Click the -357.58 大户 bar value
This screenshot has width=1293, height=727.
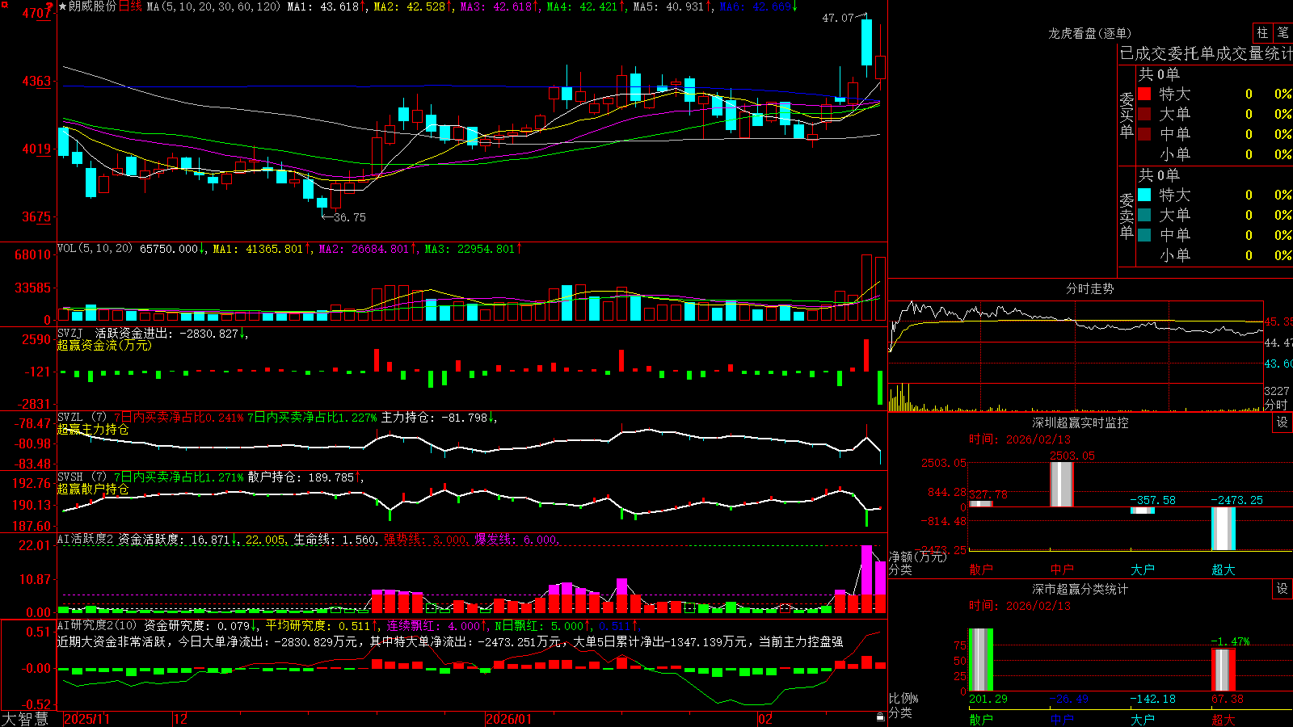[x=1152, y=500]
